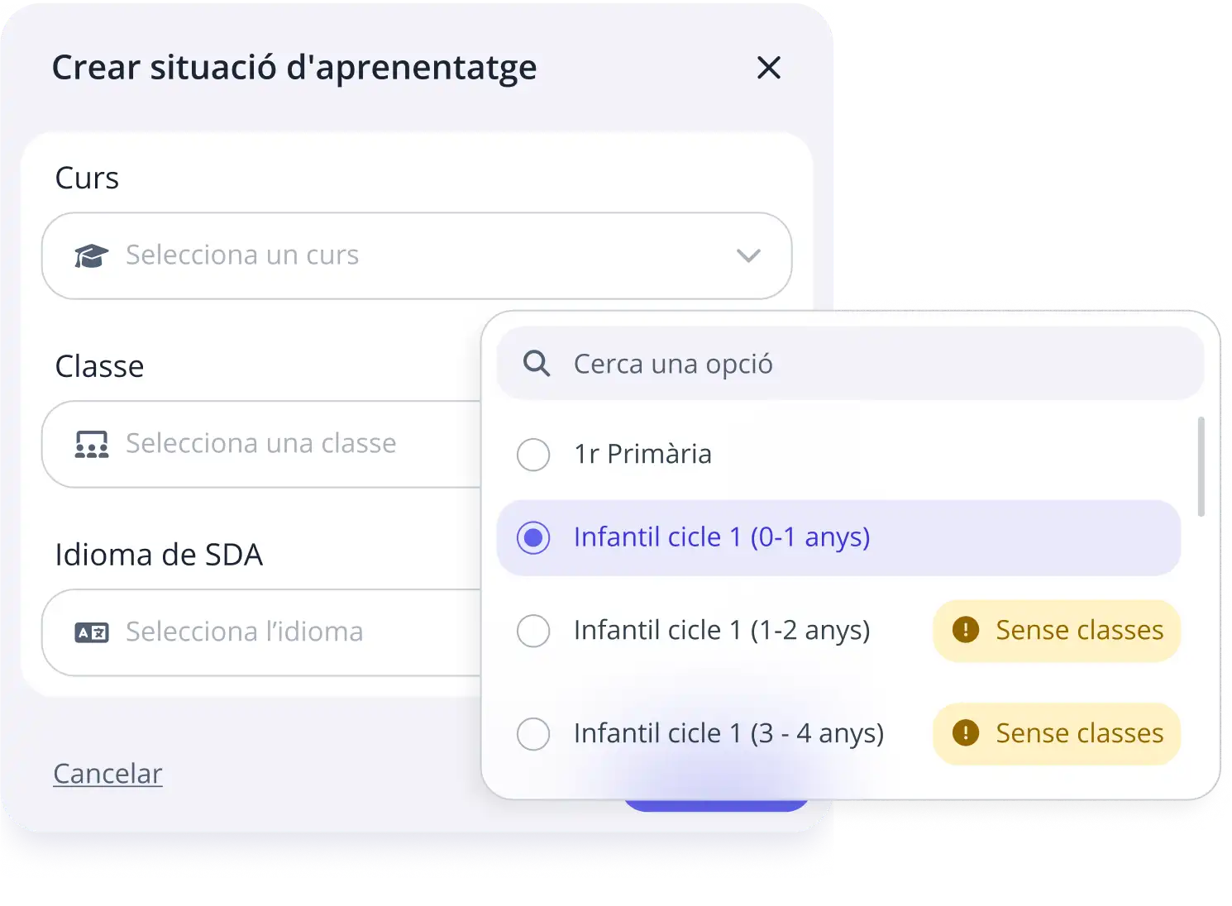Select the 1r Primària radio button
Image resolution: width=1232 pixels, height=906 pixels.
pyautogui.click(x=533, y=455)
